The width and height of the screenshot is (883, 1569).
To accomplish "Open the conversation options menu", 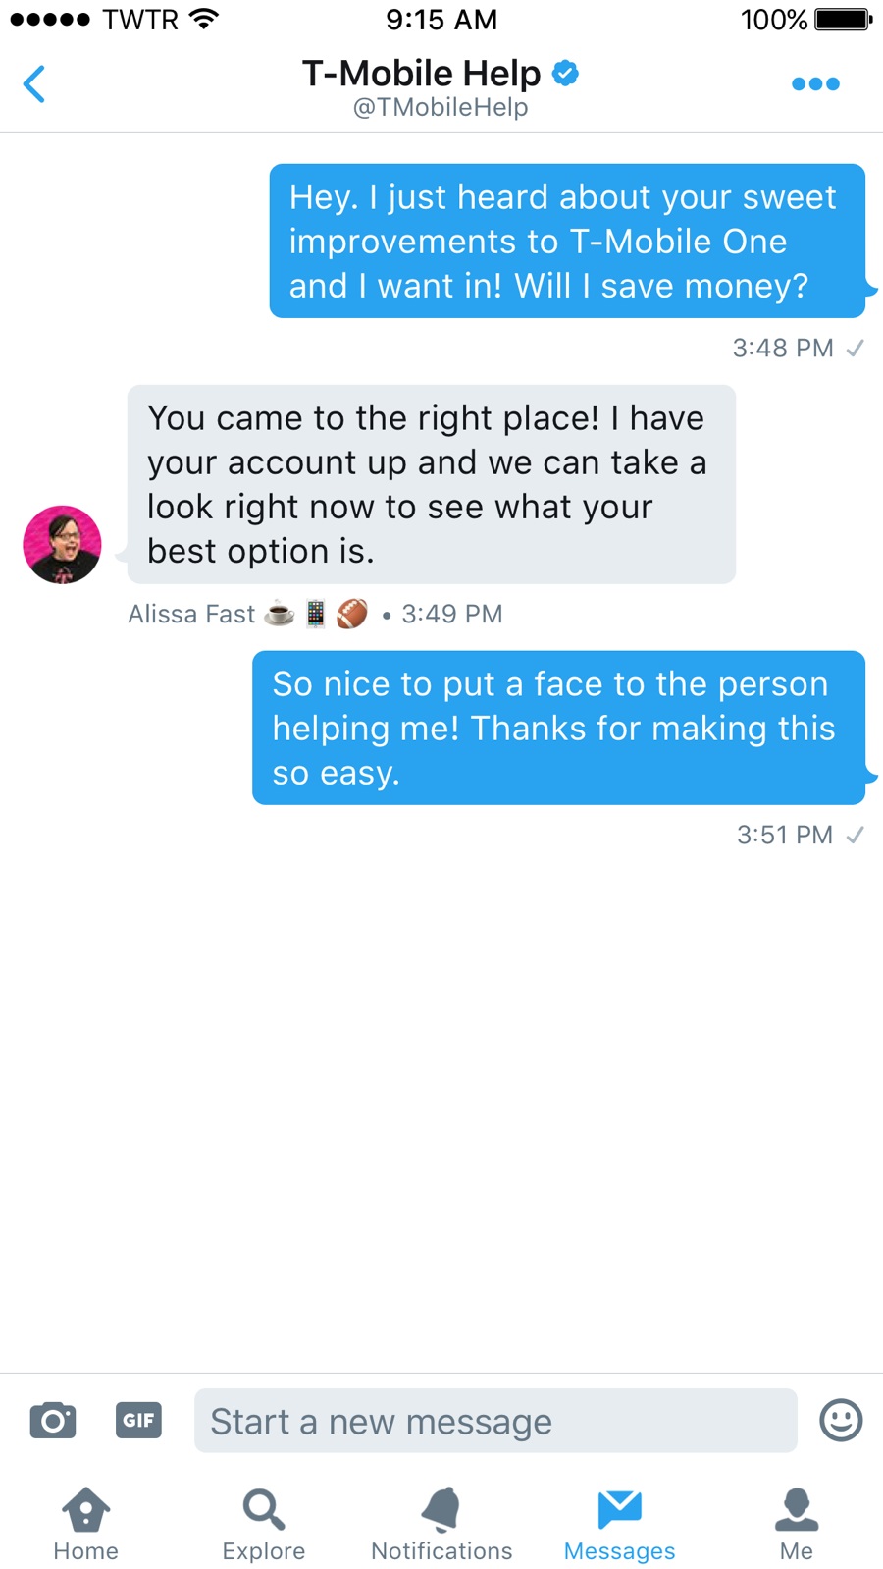I will [815, 83].
